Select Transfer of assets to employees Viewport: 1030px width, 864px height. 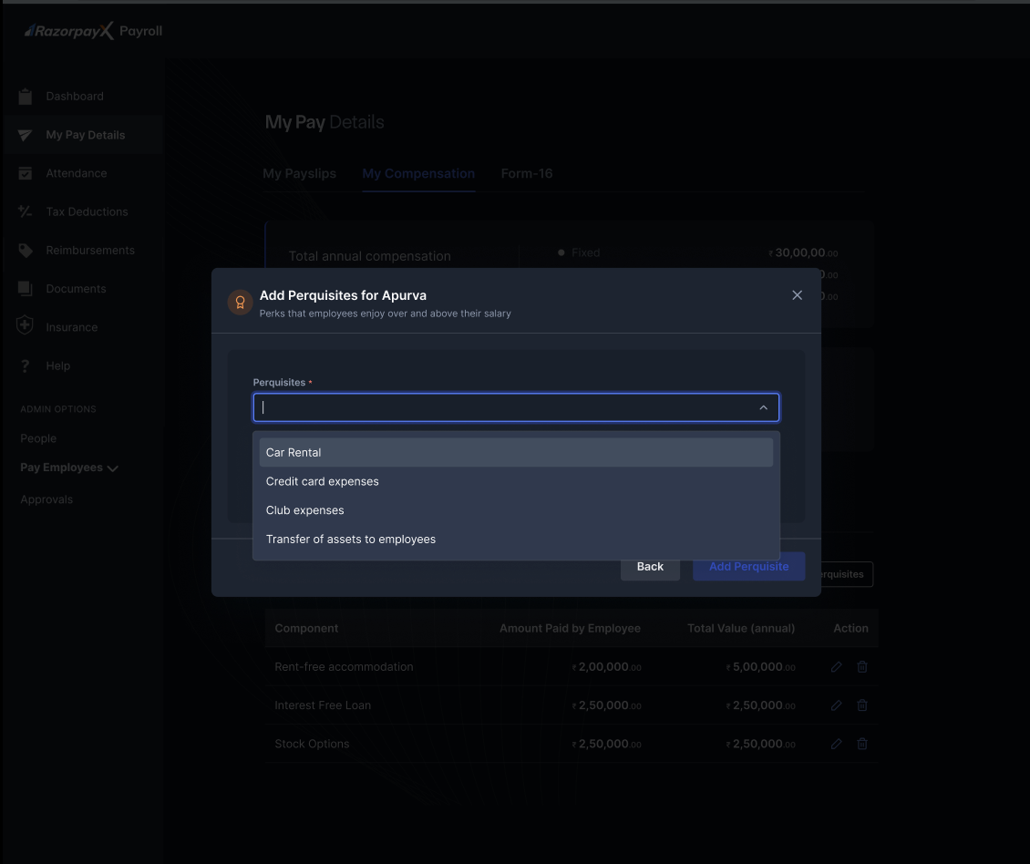pos(516,540)
